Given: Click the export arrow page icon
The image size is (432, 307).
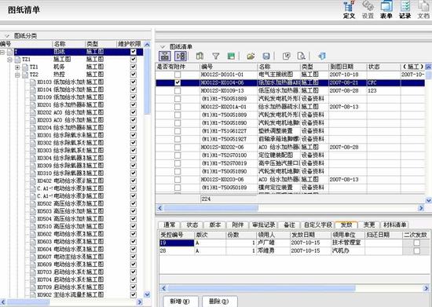Looking at the screenshot, I should (287, 57).
